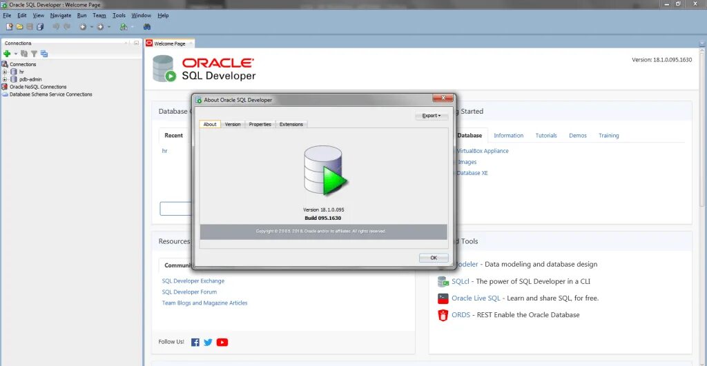
Task: Click the Redo toolbar icon
Action: tap(67, 27)
